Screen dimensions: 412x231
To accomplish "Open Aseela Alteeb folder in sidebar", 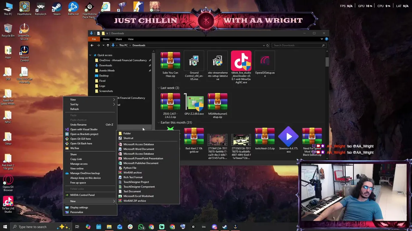I will pyautogui.click(x=107, y=71).
